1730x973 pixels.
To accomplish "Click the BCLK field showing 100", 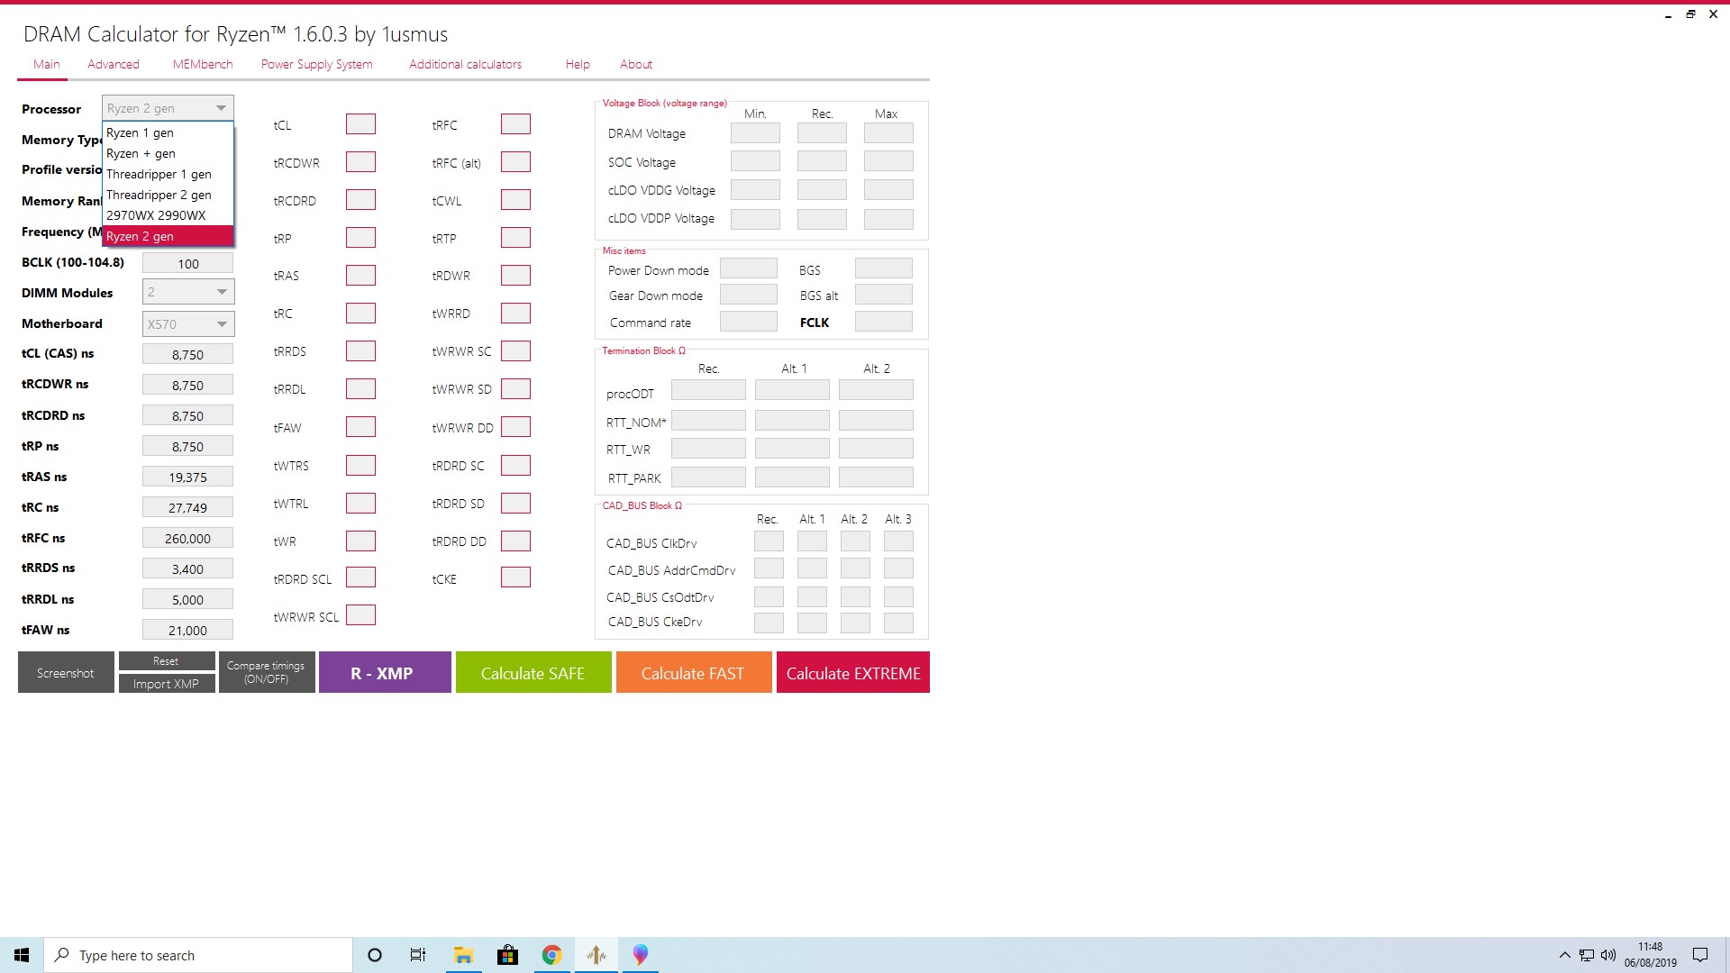I will pyautogui.click(x=187, y=263).
